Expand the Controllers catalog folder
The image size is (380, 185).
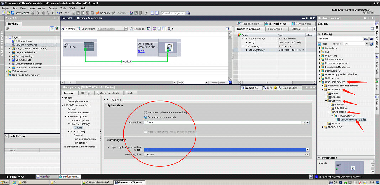[x=320, y=48]
